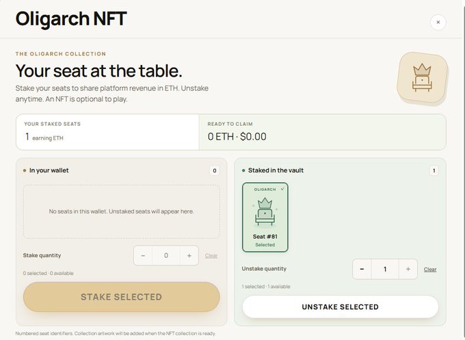Click the wallet seat count badge showing 0
The image size is (465, 340).
pos(215,170)
